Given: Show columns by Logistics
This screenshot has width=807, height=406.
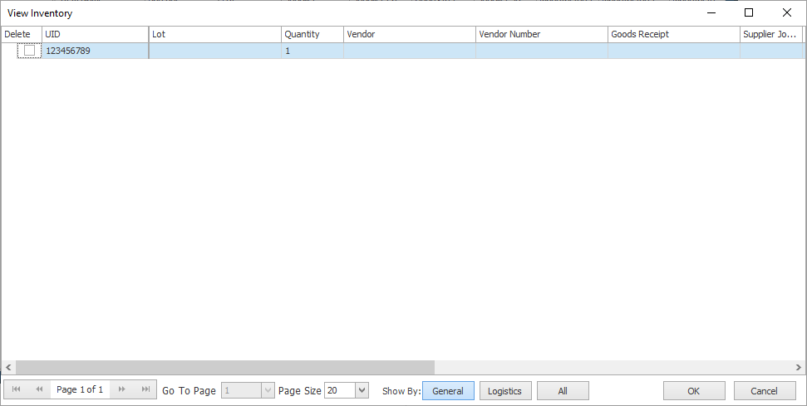Looking at the screenshot, I should [504, 391].
